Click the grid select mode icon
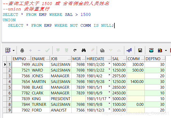171x118 pixels. click(x=8, y=51)
